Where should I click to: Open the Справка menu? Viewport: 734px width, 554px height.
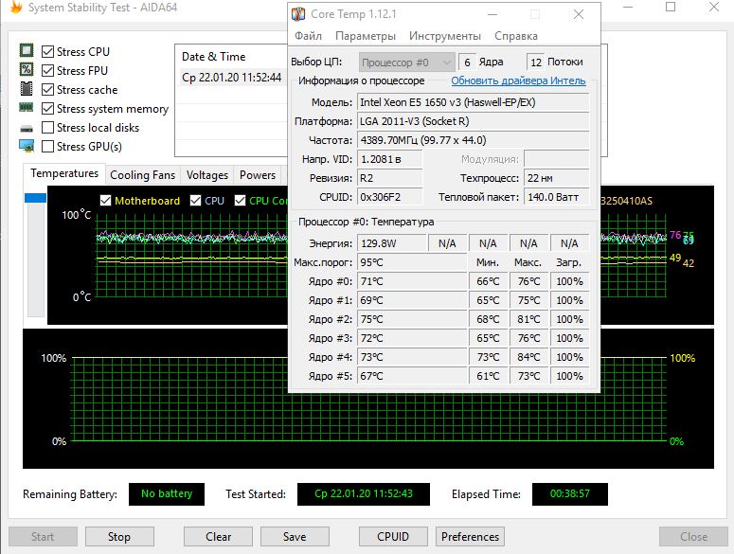coord(516,36)
